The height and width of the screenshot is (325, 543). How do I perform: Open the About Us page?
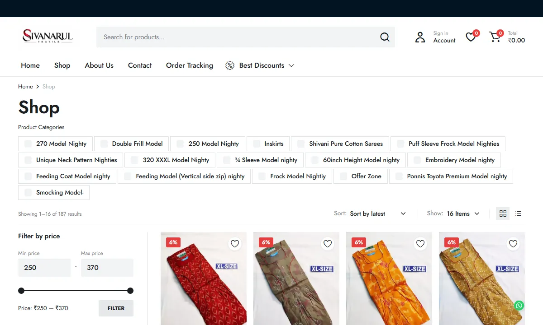click(x=99, y=65)
